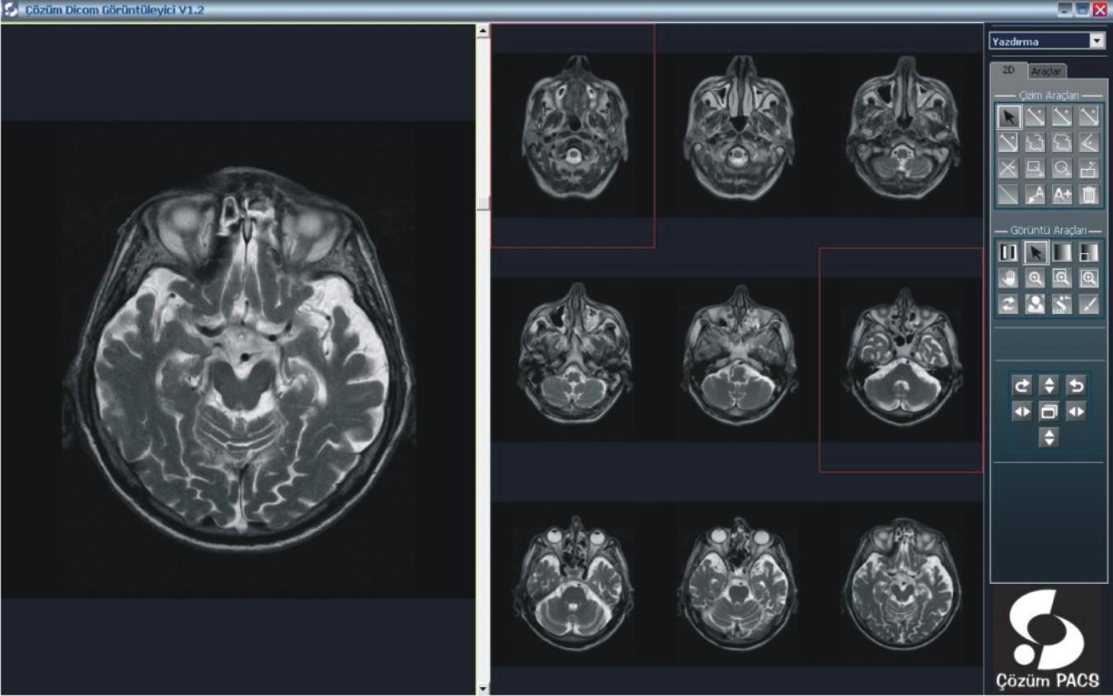The height and width of the screenshot is (696, 1113).
Task: Click the trash can delete icon
Action: pos(1088,195)
